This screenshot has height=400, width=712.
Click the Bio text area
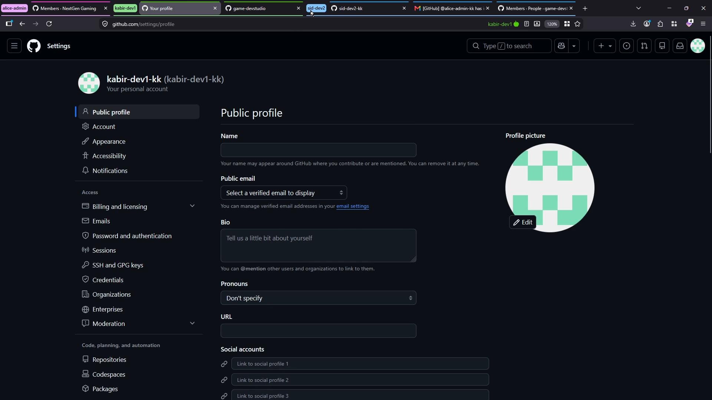[x=318, y=246]
